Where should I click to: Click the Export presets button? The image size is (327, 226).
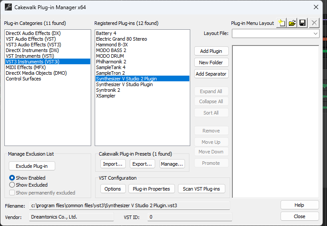pyautogui.click(x=142, y=164)
